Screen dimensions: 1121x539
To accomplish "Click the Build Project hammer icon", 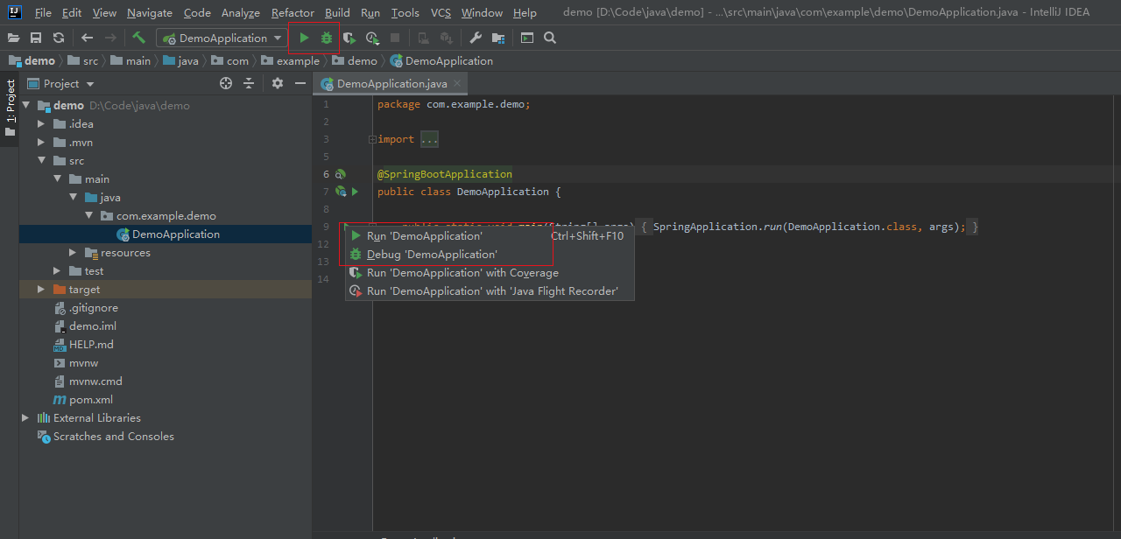I will coord(138,38).
